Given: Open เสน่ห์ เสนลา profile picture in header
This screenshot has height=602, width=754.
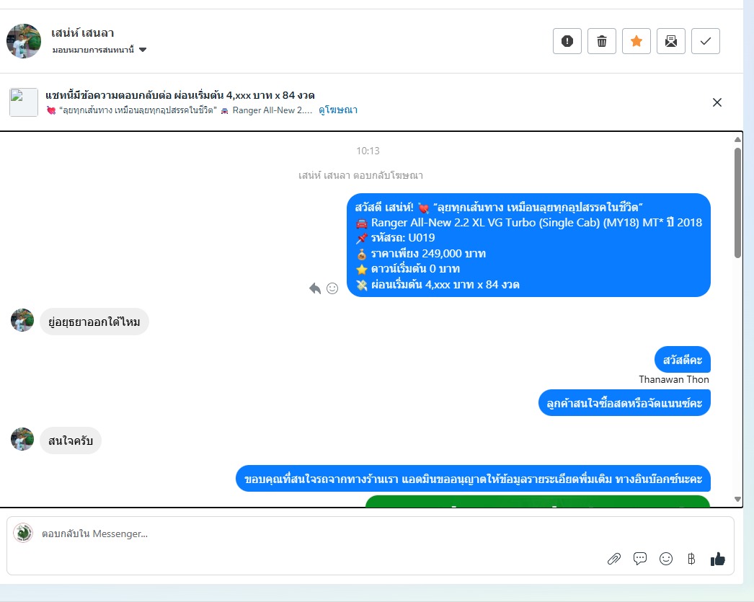Looking at the screenshot, I should tap(24, 41).
